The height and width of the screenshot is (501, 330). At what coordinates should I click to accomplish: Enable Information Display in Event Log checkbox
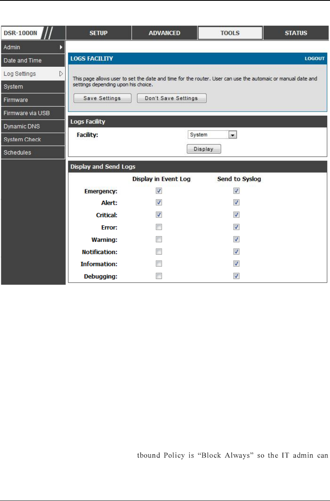(x=159, y=264)
